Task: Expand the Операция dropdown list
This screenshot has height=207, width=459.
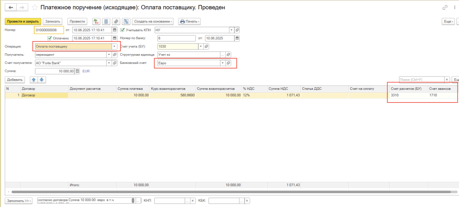Action: (x=114, y=46)
